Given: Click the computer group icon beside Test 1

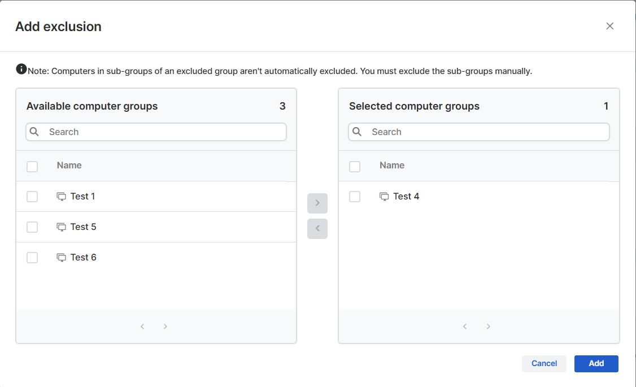Looking at the screenshot, I should pos(61,196).
